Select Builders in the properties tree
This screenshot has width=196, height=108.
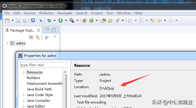33,78
